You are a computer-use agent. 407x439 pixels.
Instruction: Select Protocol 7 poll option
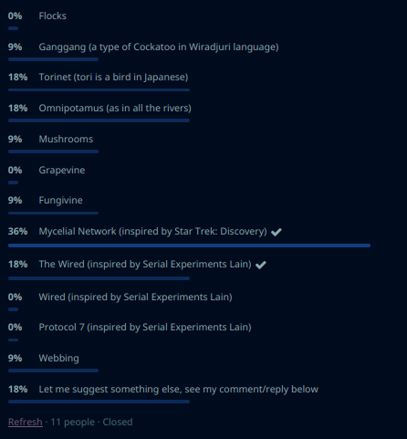click(145, 327)
